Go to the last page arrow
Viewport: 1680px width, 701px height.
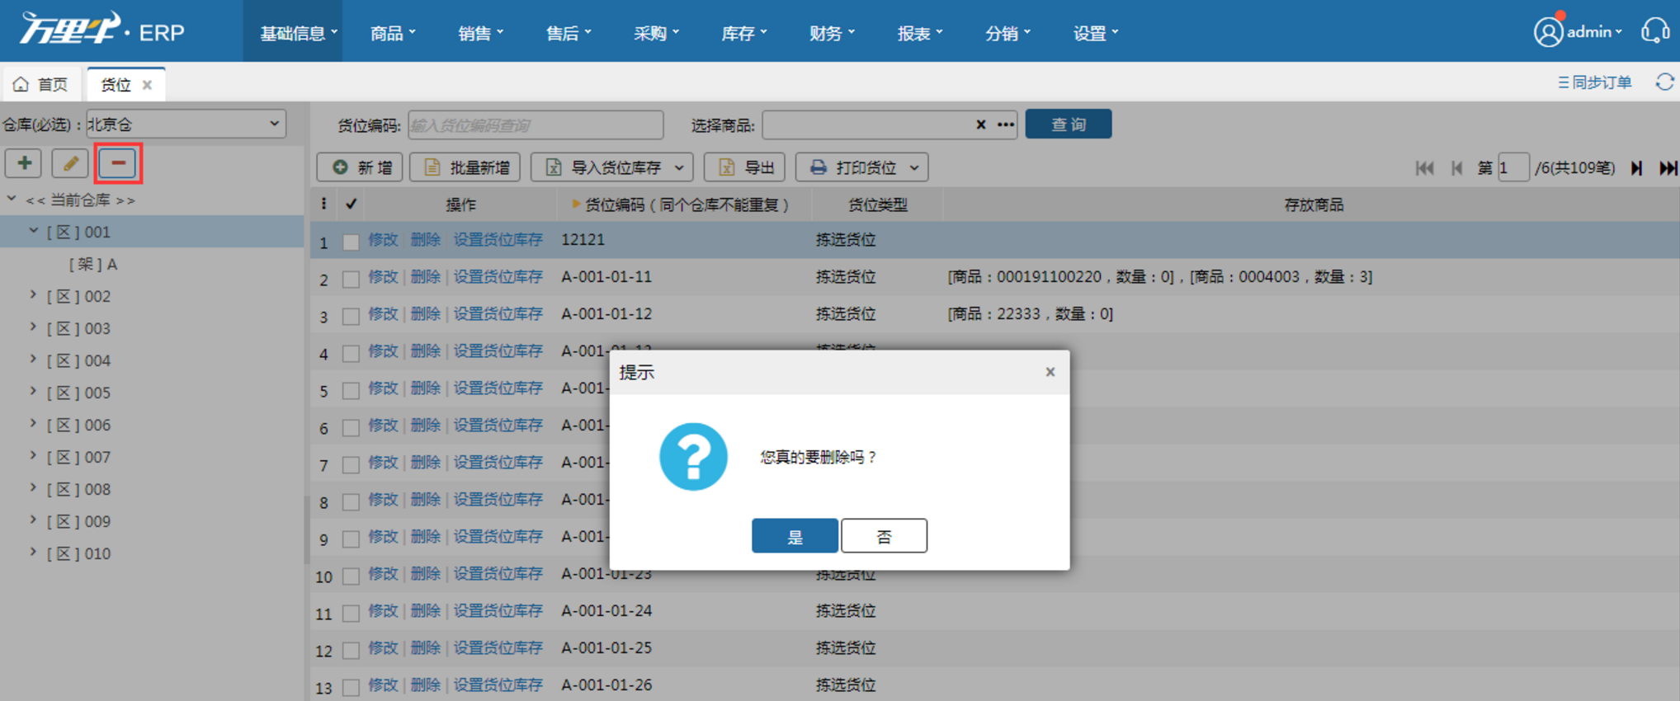[x=1668, y=168]
